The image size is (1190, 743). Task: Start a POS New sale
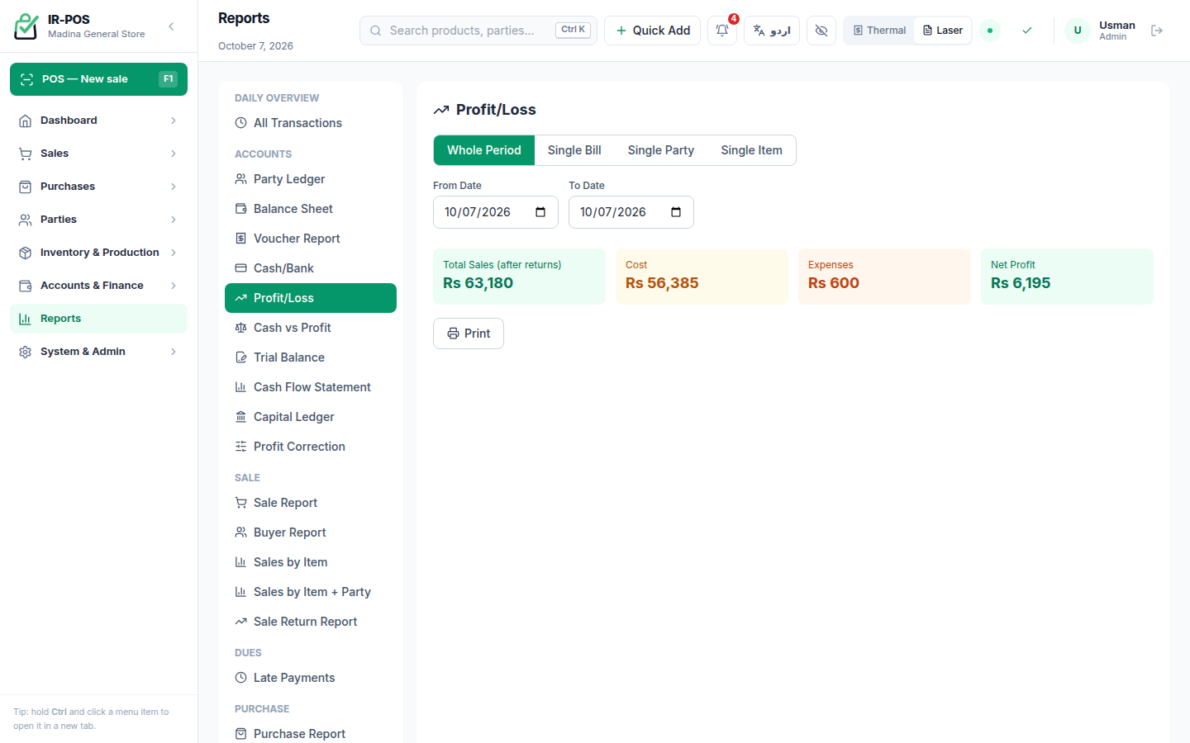coord(98,79)
